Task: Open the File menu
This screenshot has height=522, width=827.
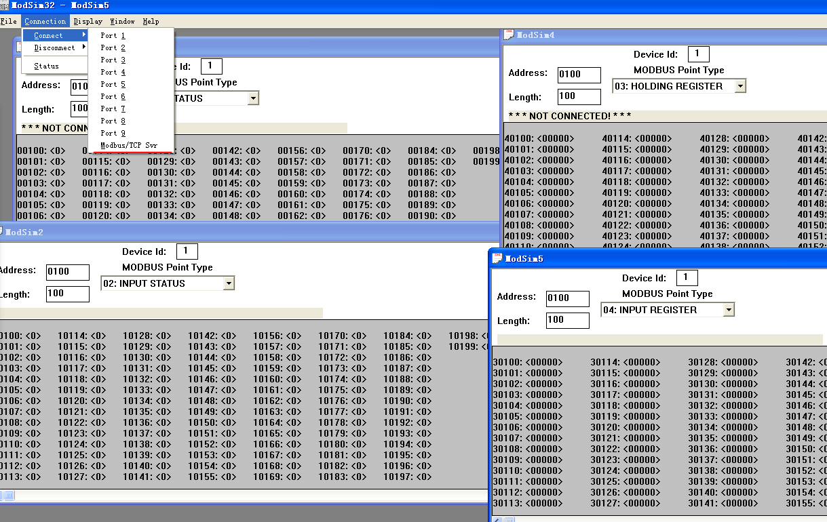Action: (x=8, y=21)
